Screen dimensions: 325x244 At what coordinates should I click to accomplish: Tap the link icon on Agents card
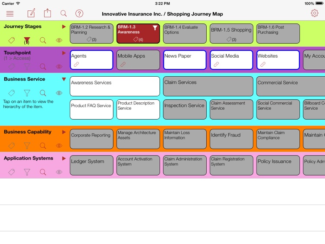pyautogui.click(x=76, y=64)
